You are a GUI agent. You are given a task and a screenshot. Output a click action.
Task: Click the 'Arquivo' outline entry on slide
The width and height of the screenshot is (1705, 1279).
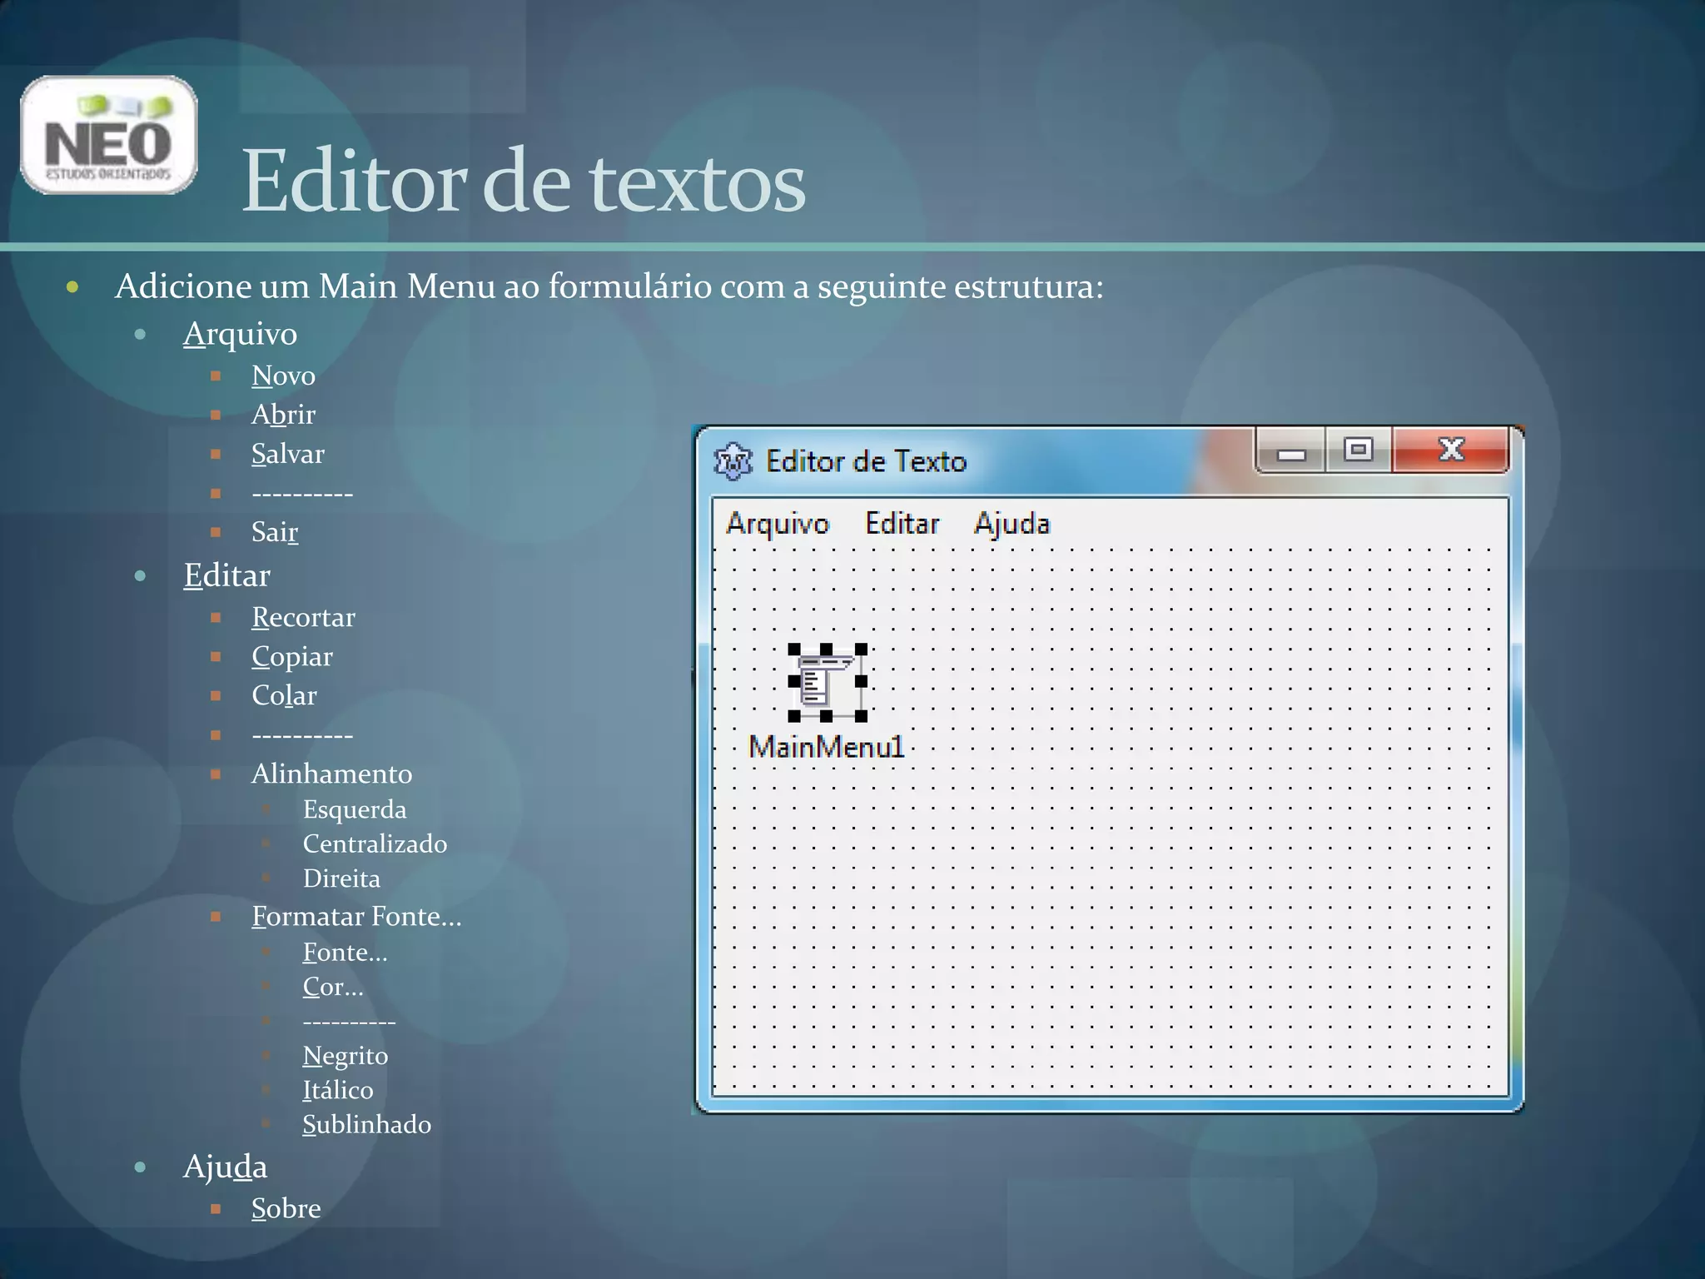tap(240, 334)
